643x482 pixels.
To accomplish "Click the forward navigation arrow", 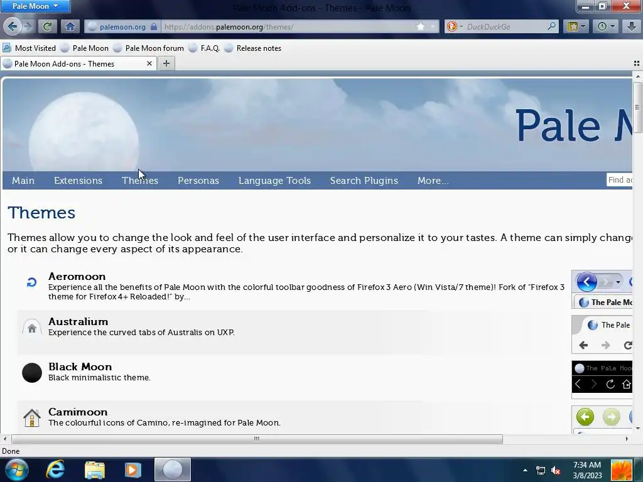I will (x=28, y=26).
